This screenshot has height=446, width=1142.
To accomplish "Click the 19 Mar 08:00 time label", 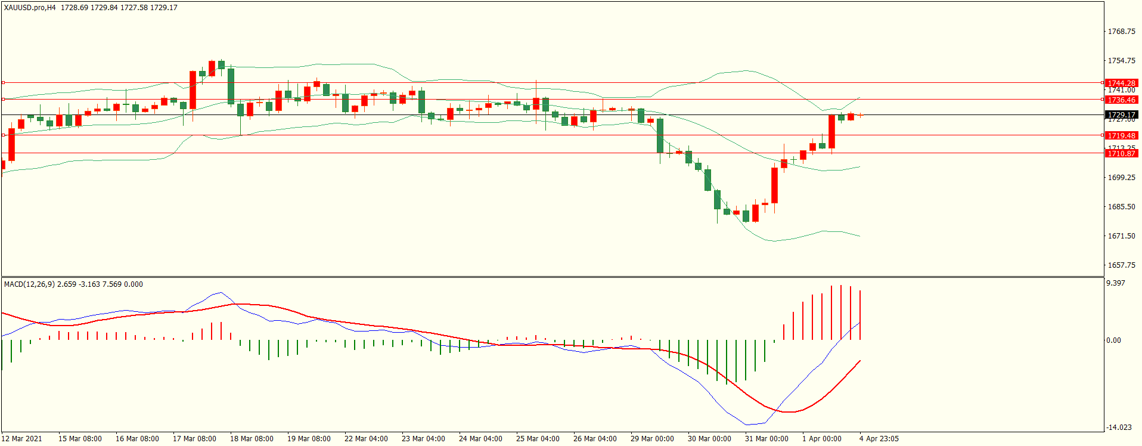I will click(309, 439).
